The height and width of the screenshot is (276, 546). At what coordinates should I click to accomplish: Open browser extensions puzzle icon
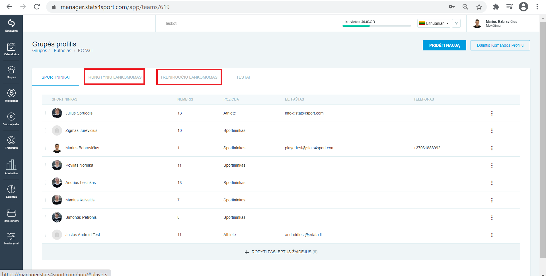(496, 7)
